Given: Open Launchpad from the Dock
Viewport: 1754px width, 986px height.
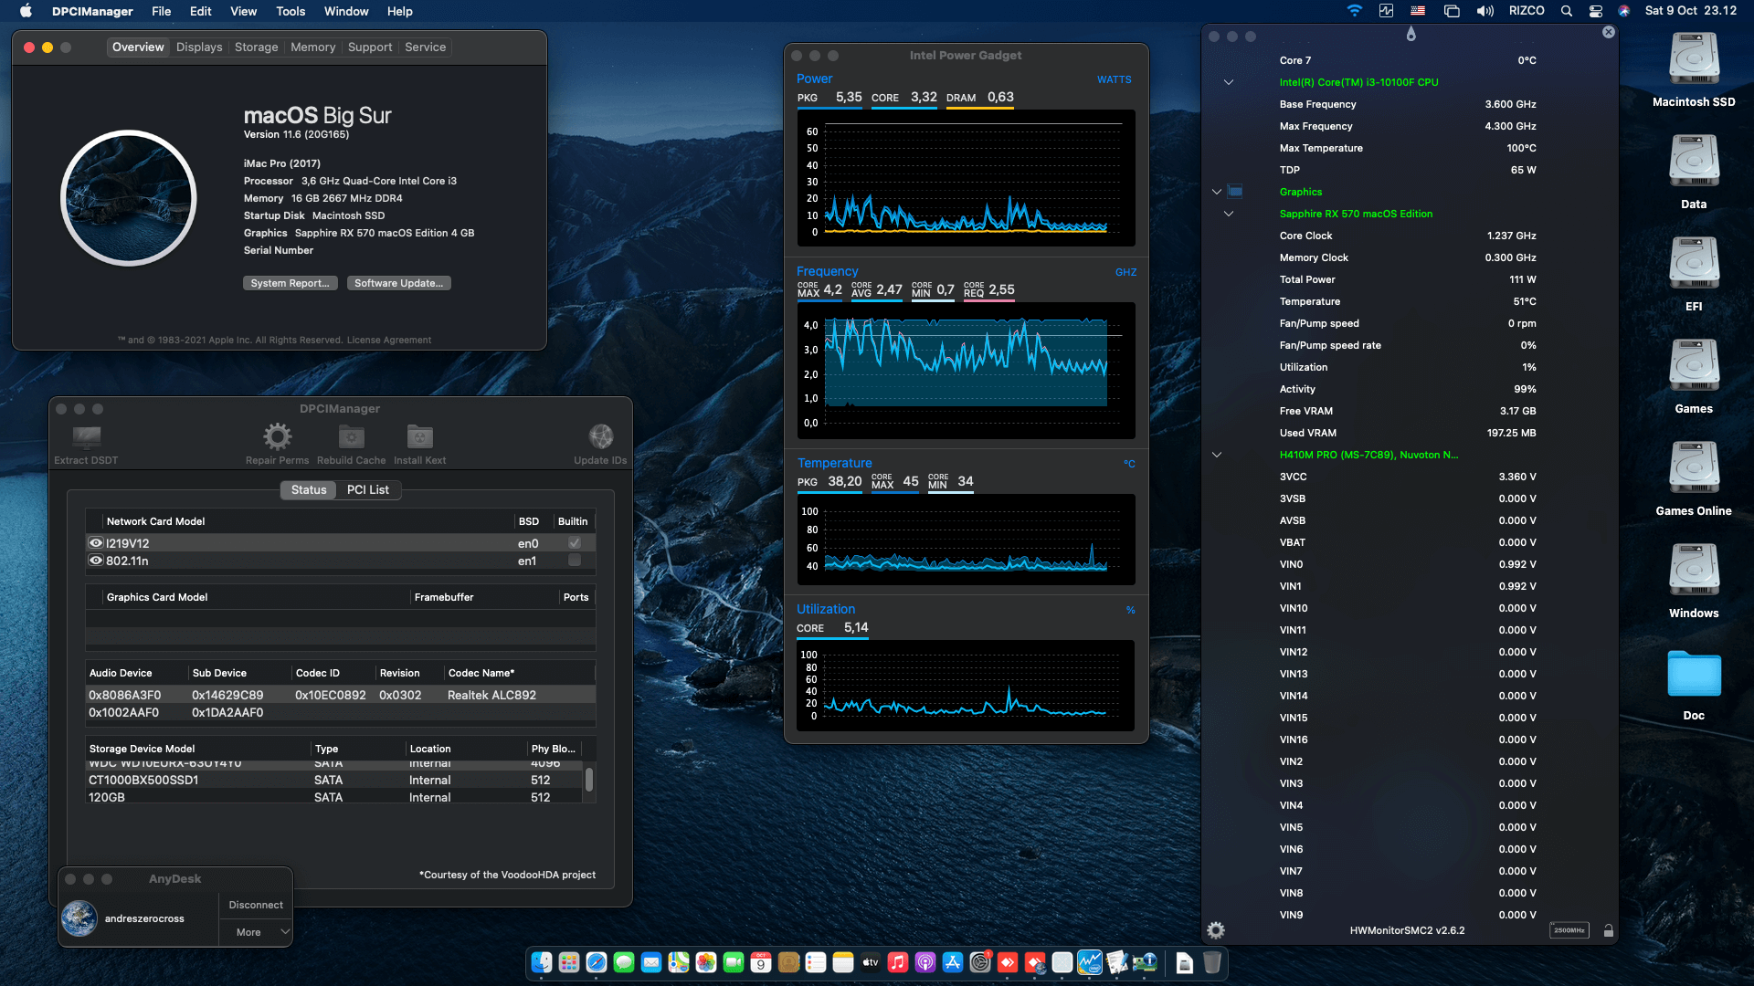Looking at the screenshot, I should pos(569,962).
